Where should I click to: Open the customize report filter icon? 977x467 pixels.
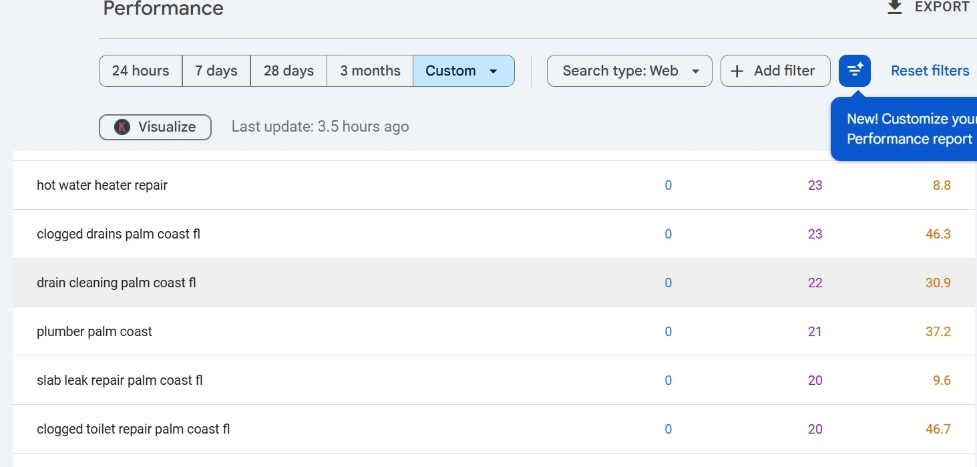click(855, 71)
